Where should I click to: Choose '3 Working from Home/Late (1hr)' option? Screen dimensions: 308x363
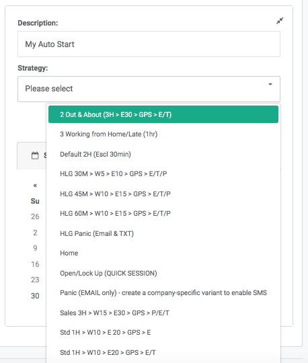[x=163, y=134]
